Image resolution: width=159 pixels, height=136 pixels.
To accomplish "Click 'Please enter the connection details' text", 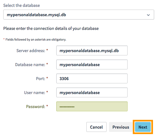I will click(51, 29).
